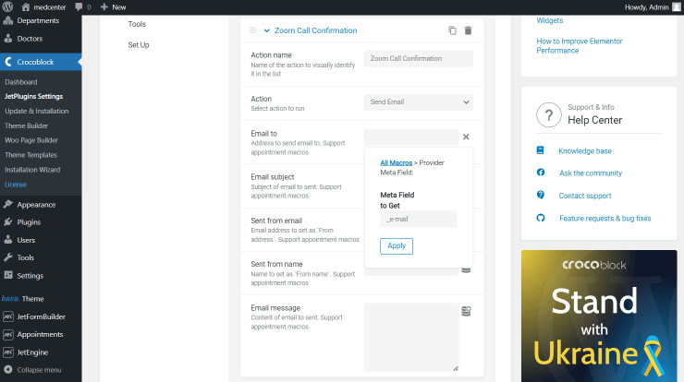Close the macros popup with X

point(466,137)
